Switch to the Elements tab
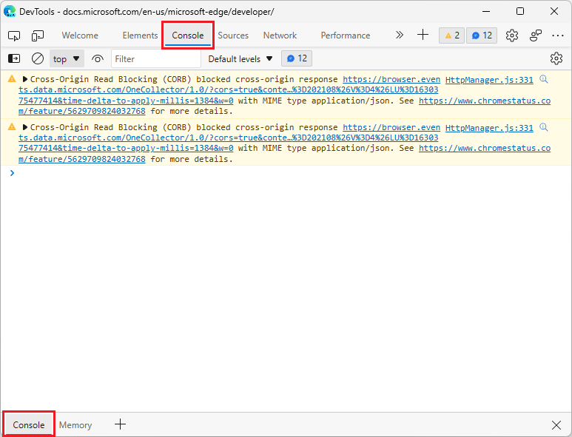The height and width of the screenshot is (437, 572). 140,35
